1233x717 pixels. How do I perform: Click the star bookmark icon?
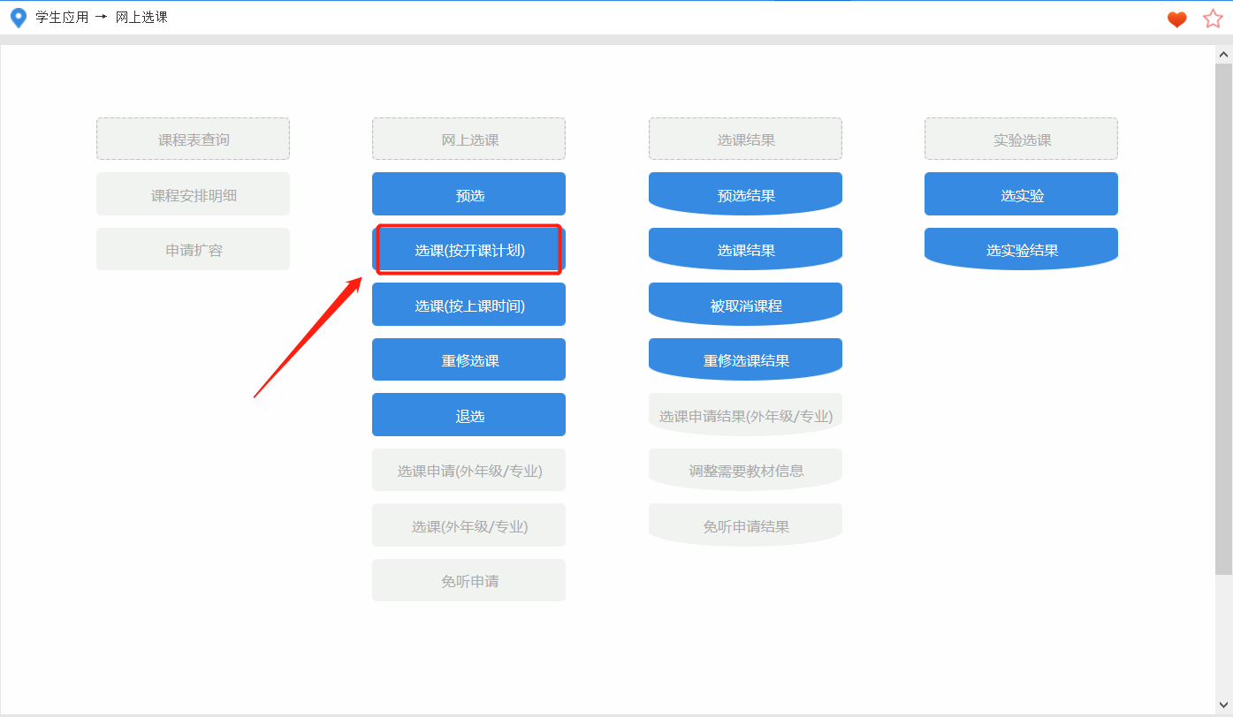tap(1212, 18)
